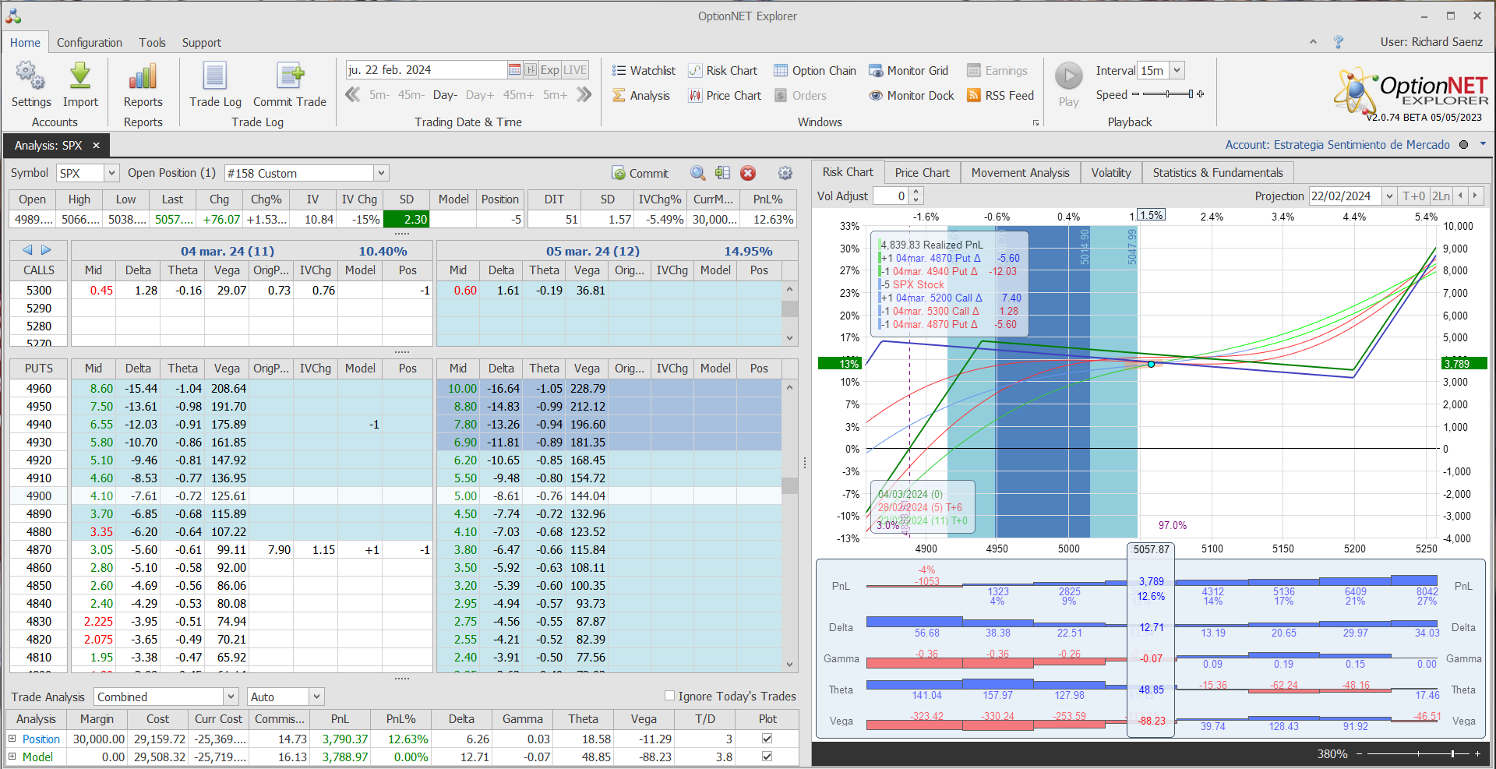Enable Ignore Today's Trades checkbox
Viewport: 1496px width, 769px height.
669,696
